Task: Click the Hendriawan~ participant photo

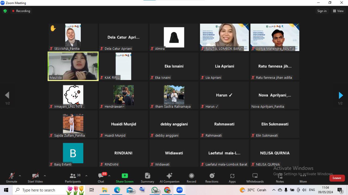Action: (123, 95)
